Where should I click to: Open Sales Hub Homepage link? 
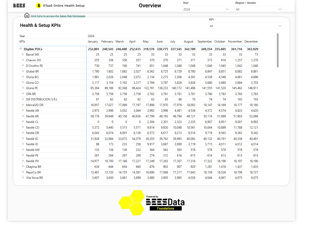(x=58, y=16)
